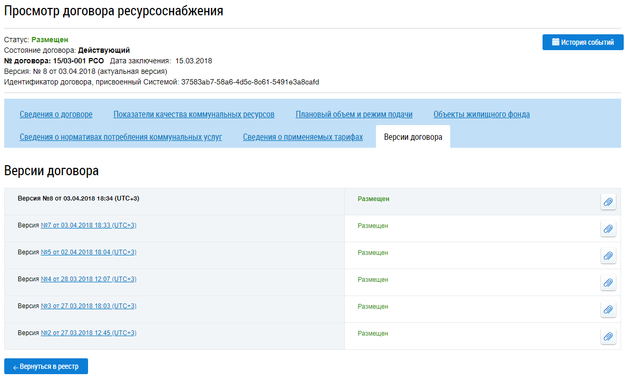Click the attachment paperclip icon for version №8

(608, 202)
